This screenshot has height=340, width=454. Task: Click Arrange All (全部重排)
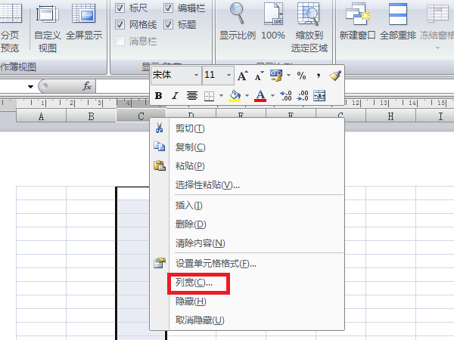point(398,22)
